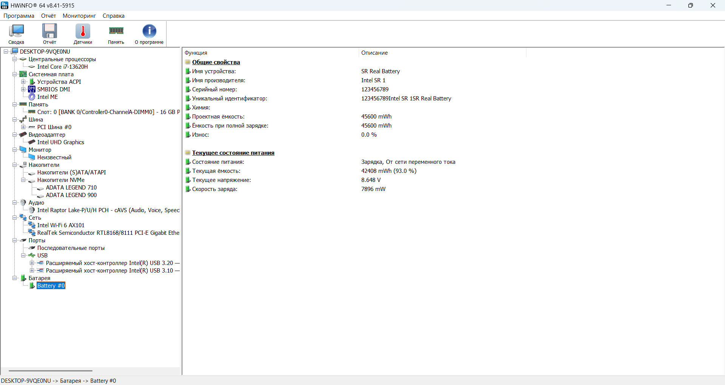This screenshot has width=725, height=385.
Task: Click the monitor icon next to Неизвестный
Action: point(32,157)
